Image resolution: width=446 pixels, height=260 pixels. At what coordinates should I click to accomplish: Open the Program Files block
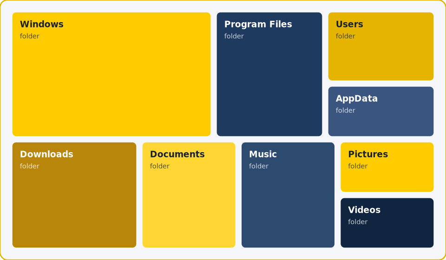coord(269,74)
